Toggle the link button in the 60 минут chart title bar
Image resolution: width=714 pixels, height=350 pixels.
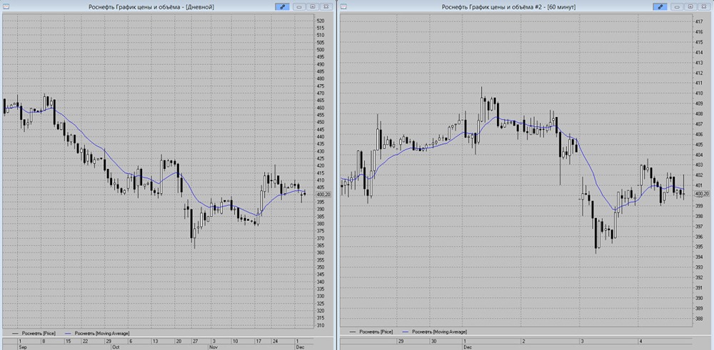pos(660,7)
